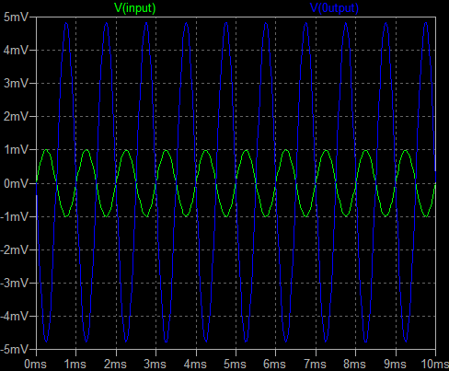Image resolution: width=449 pixels, height=371 pixels.
Task: Click the -4mV vertical axis label
Action: [14, 316]
